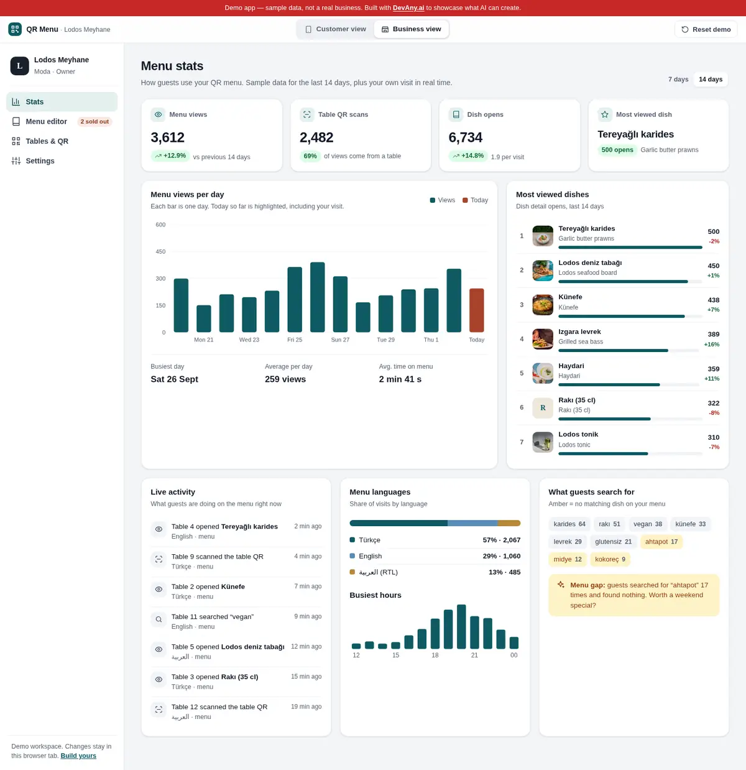This screenshot has height=770, width=746.
Task: Click the Lodos Meyhane avatar letter L
Action: pyautogui.click(x=20, y=65)
